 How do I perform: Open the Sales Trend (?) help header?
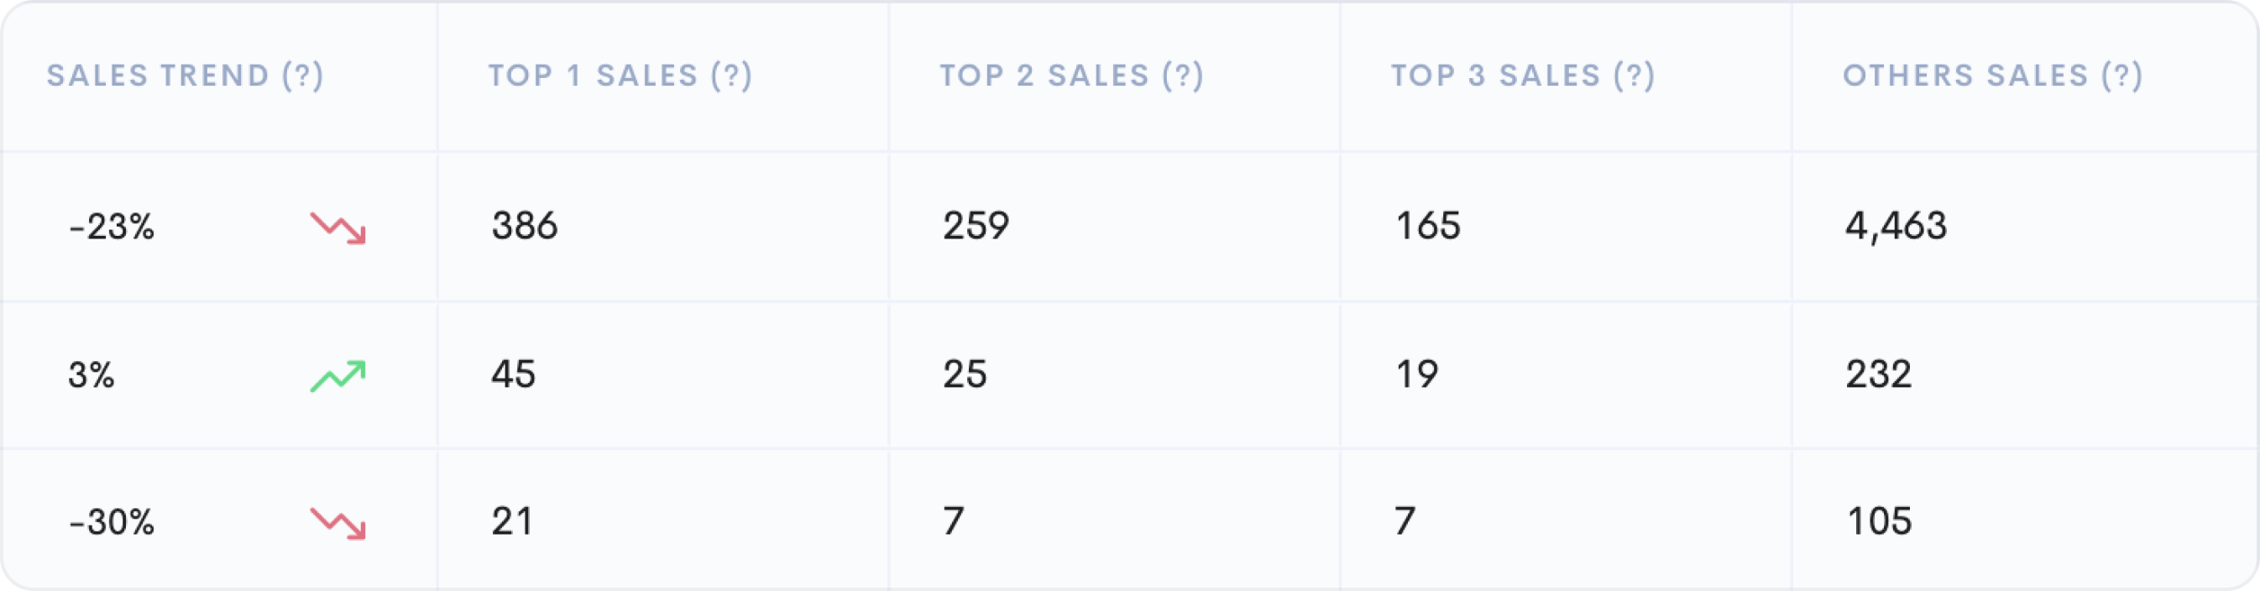(186, 76)
